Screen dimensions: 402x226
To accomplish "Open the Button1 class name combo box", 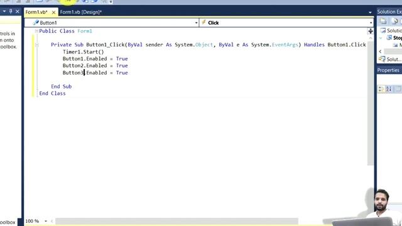I will pos(112,23).
